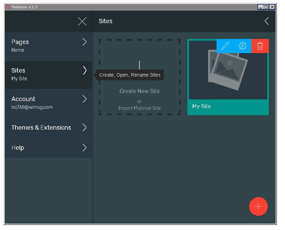Edit My Site with the paintbrush icon

pyautogui.click(x=225, y=46)
